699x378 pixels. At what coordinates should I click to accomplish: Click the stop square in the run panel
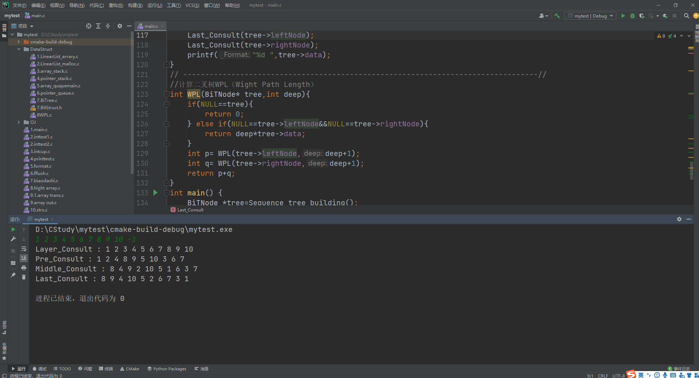[13, 251]
